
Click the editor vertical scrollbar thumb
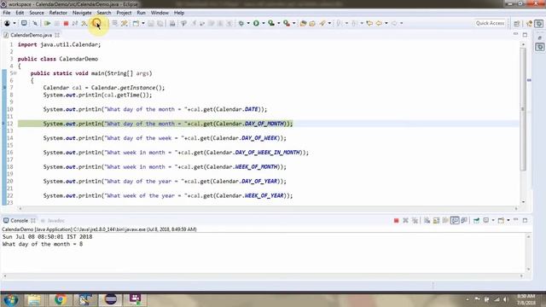point(523,109)
